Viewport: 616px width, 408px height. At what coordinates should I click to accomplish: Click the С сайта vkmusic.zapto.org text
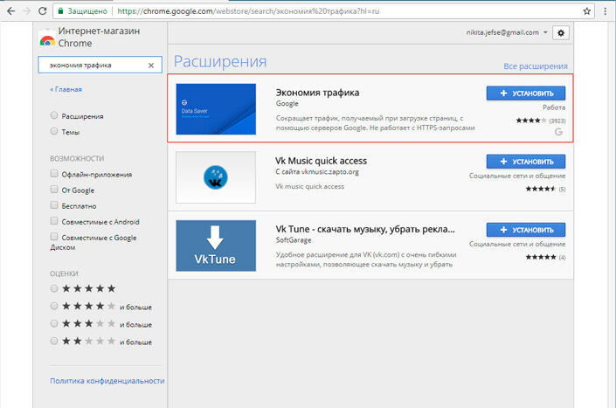[317, 172]
